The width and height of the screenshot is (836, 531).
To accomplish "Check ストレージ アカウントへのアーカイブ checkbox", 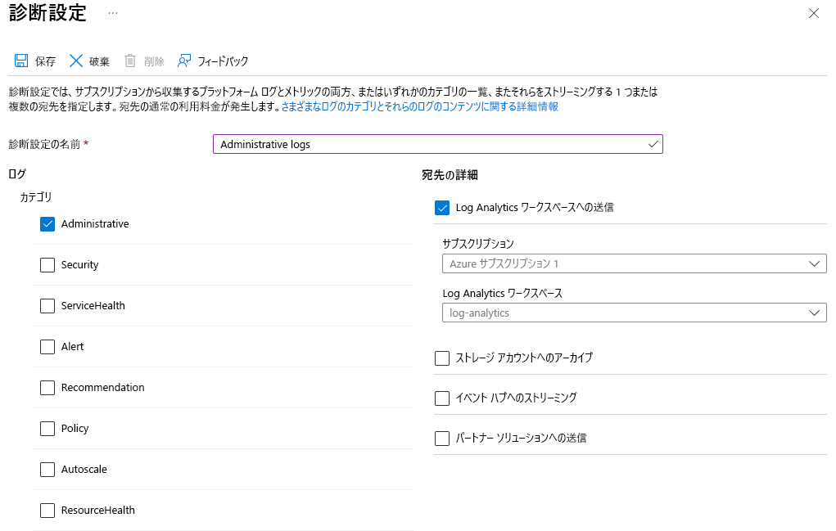I will pos(442,358).
